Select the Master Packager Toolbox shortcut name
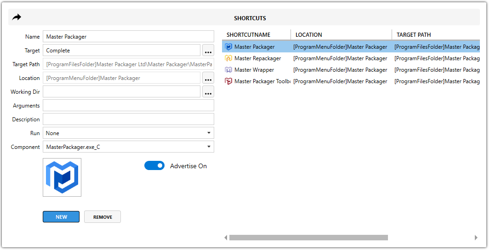This screenshot has height=250, width=490. (262, 81)
